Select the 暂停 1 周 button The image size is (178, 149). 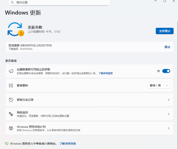click(155, 85)
